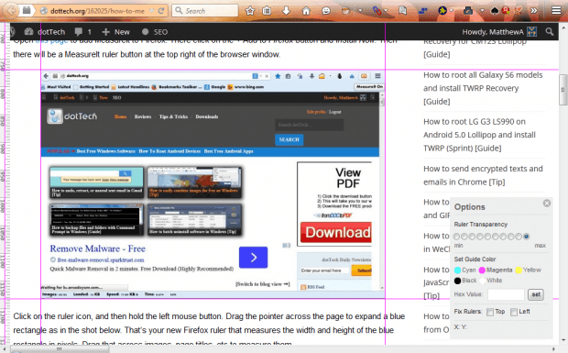568x353 pixels.
Task: Reload the page with the refresh icon
Action: (x=161, y=11)
